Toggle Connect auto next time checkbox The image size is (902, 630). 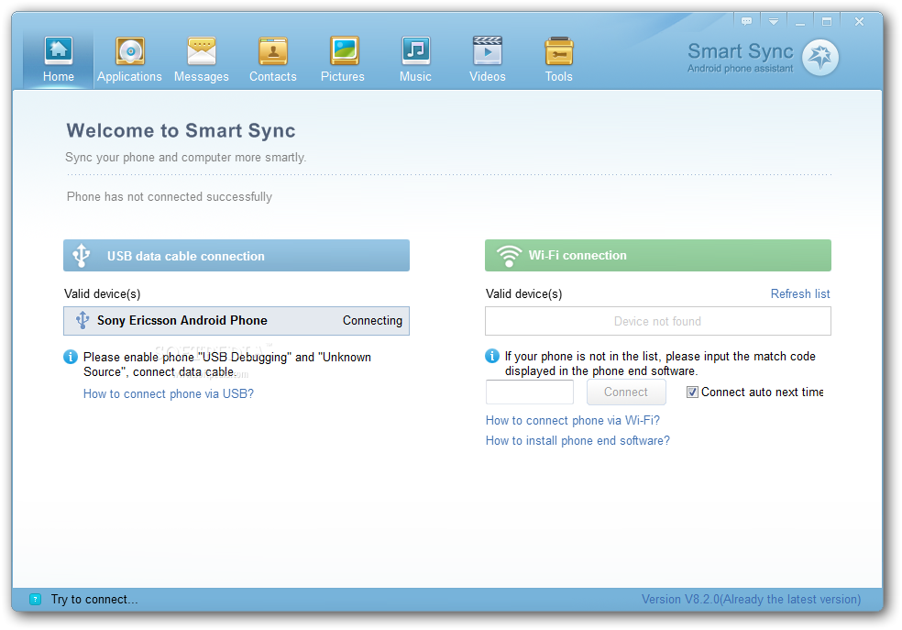[x=693, y=392]
